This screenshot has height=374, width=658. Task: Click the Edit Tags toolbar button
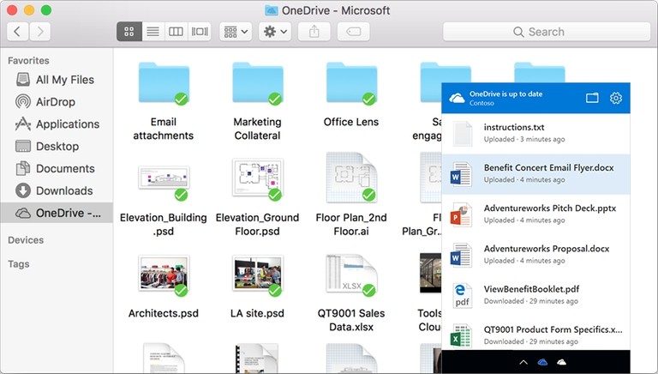click(x=353, y=32)
